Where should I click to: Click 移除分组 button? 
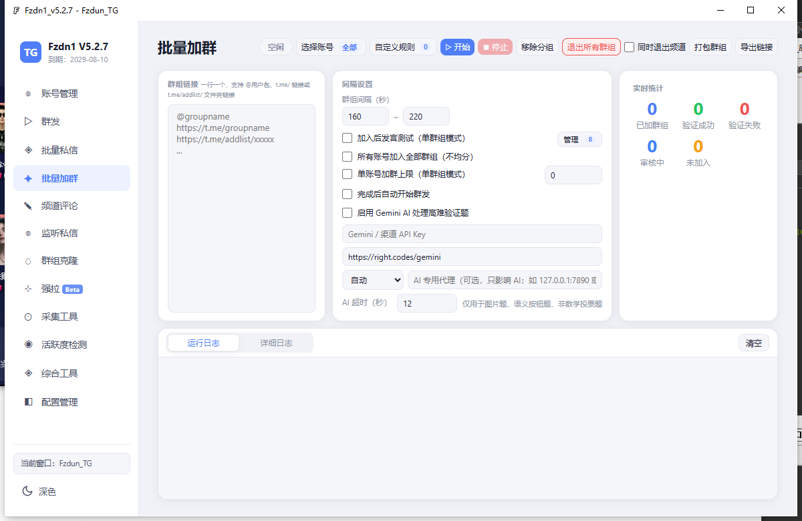[537, 47]
